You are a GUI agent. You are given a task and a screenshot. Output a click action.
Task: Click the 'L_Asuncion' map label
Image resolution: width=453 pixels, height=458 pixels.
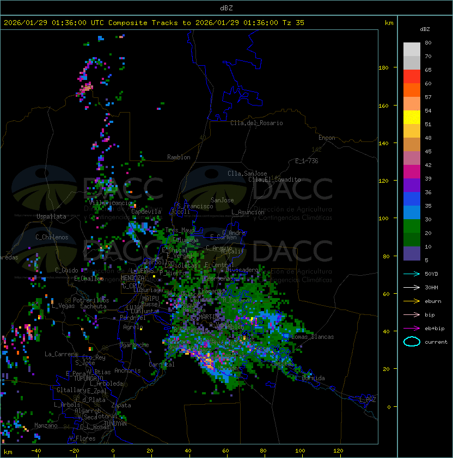(x=248, y=212)
